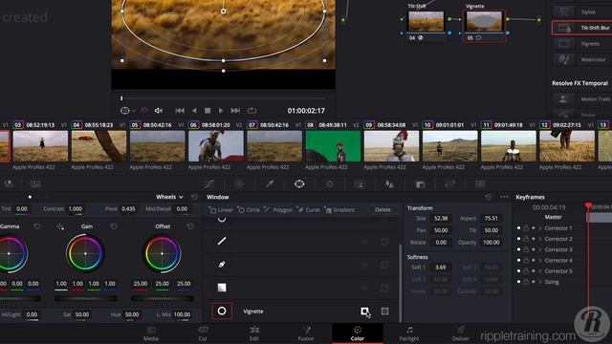Screen dimensions: 612x344
Task: Play the clip in reverse
Action: pos(194,111)
